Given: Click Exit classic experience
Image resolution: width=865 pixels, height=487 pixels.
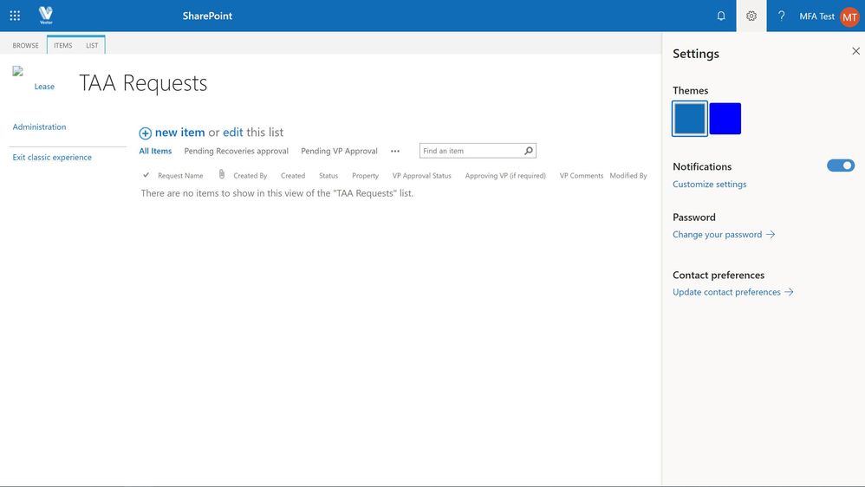Looking at the screenshot, I should pyautogui.click(x=52, y=157).
